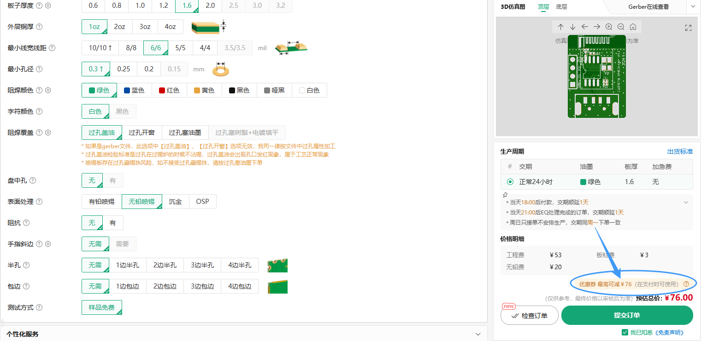Move the board view up with arrow icon
The height and width of the screenshot is (341, 701).
tap(560, 27)
